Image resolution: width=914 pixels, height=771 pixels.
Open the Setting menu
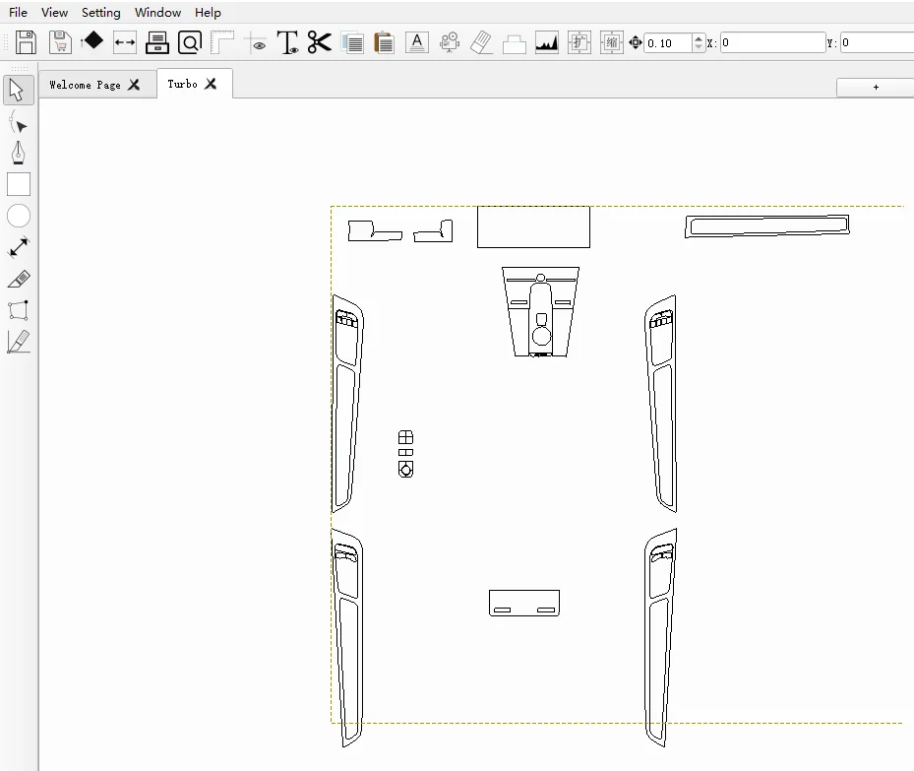(100, 13)
